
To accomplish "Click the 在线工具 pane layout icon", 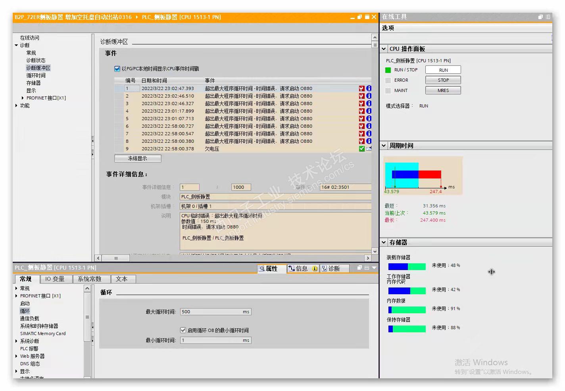I will 548,17.
